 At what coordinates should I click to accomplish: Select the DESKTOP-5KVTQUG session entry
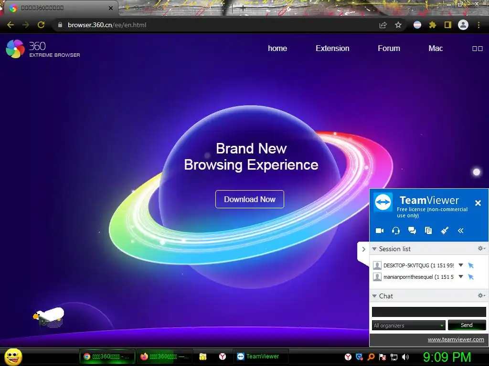tap(418, 265)
